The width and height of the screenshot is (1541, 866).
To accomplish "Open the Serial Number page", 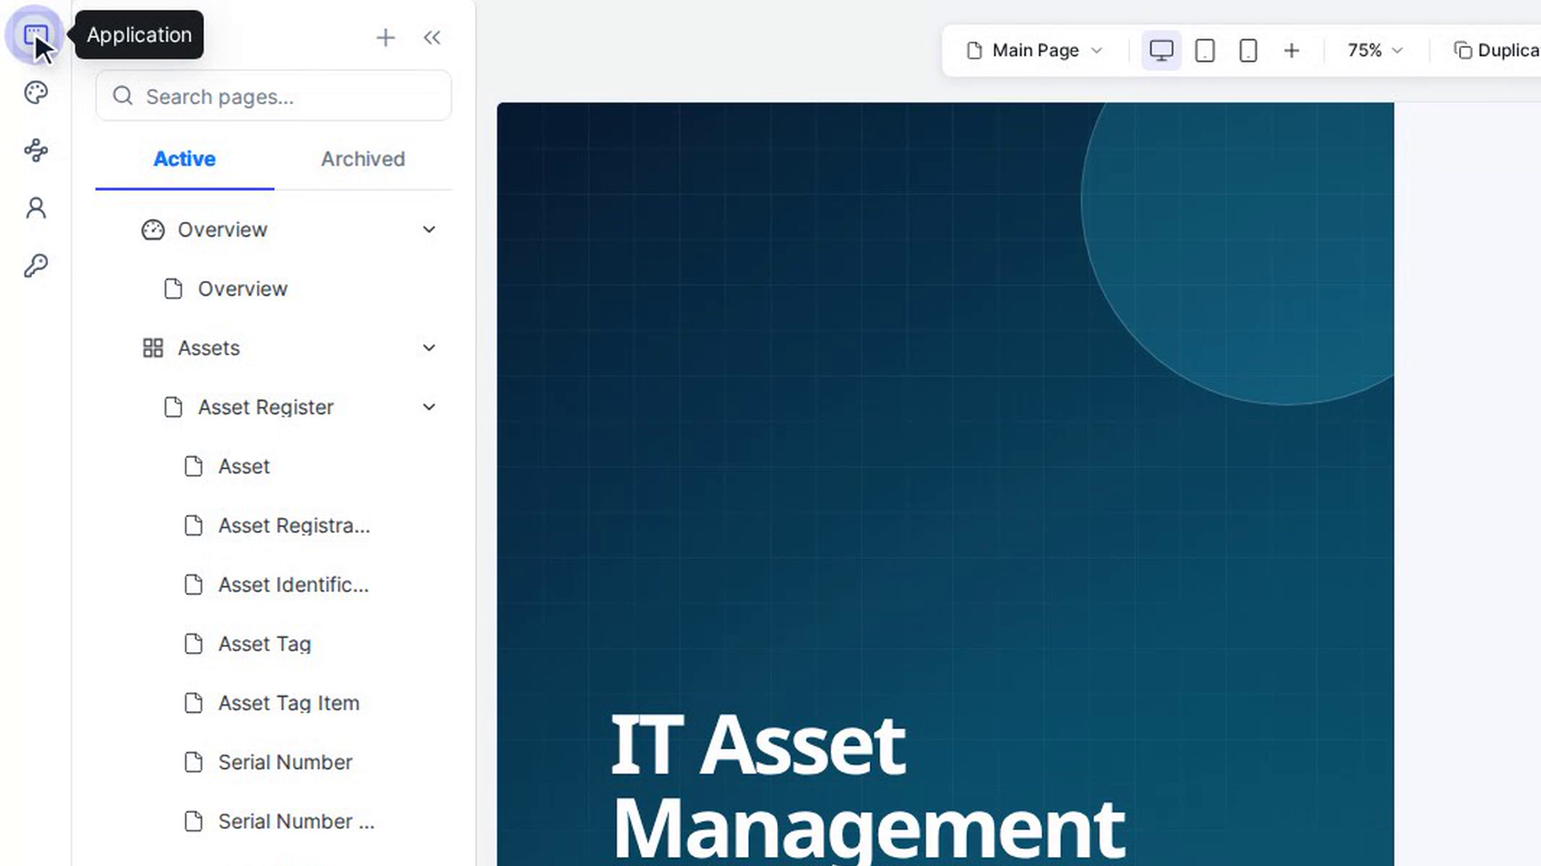I will (x=285, y=763).
